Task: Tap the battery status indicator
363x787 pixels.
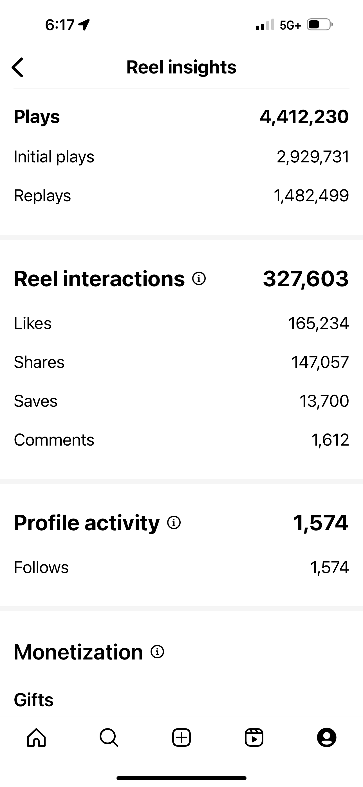Action: [x=320, y=24]
